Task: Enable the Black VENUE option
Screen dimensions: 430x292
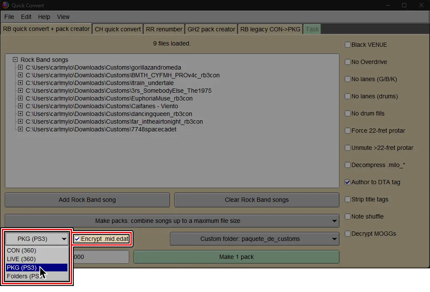Action: pyautogui.click(x=347, y=44)
